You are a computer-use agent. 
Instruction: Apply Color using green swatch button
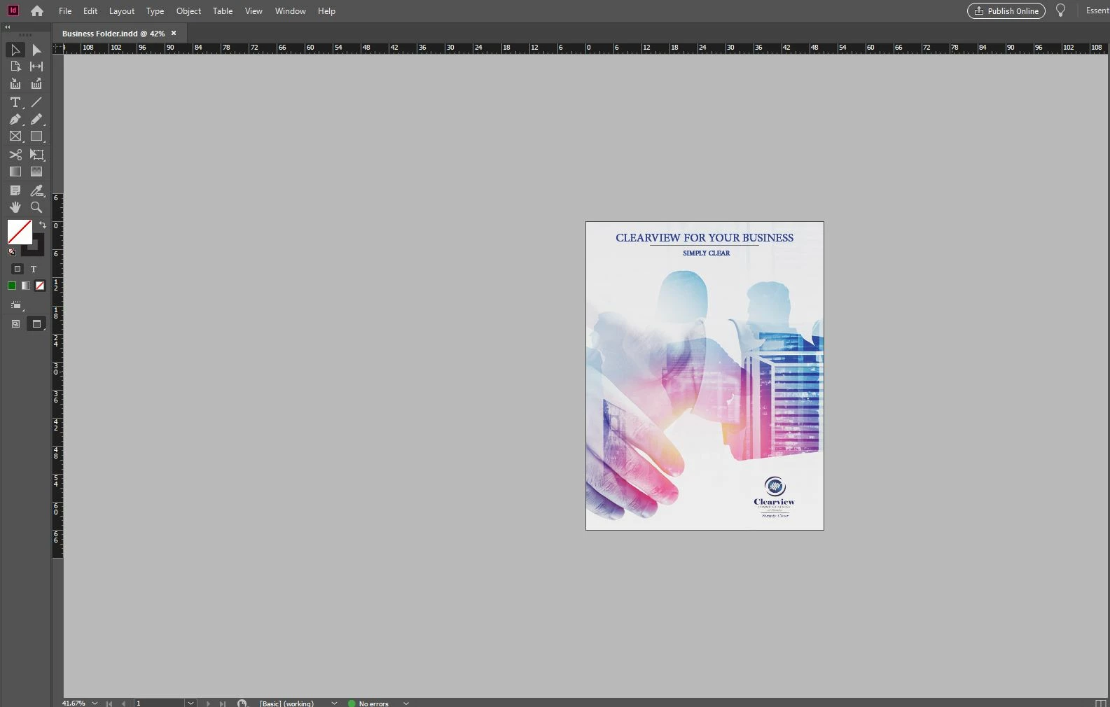pyautogui.click(x=12, y=286)
